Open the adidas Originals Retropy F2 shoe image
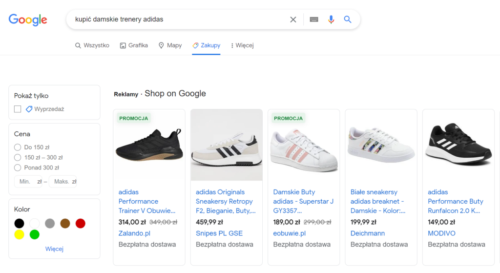This screenshot has width=500, height=273. 227,145
